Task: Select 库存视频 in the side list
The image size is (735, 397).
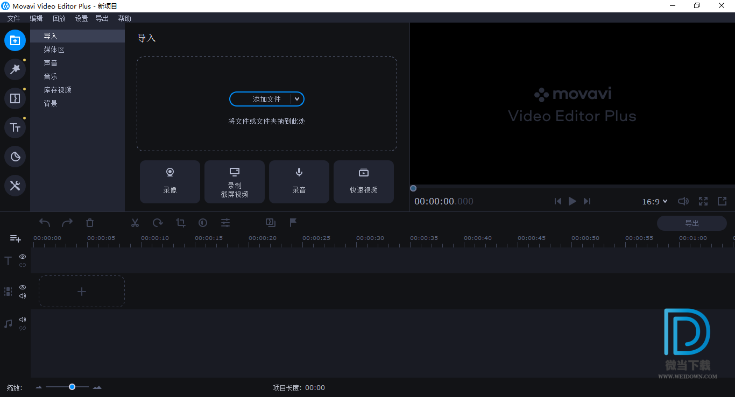Action: [x=77, y=90]
